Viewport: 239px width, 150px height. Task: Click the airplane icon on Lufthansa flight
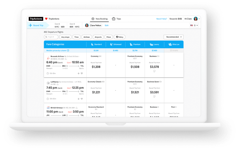click(78, 99)
